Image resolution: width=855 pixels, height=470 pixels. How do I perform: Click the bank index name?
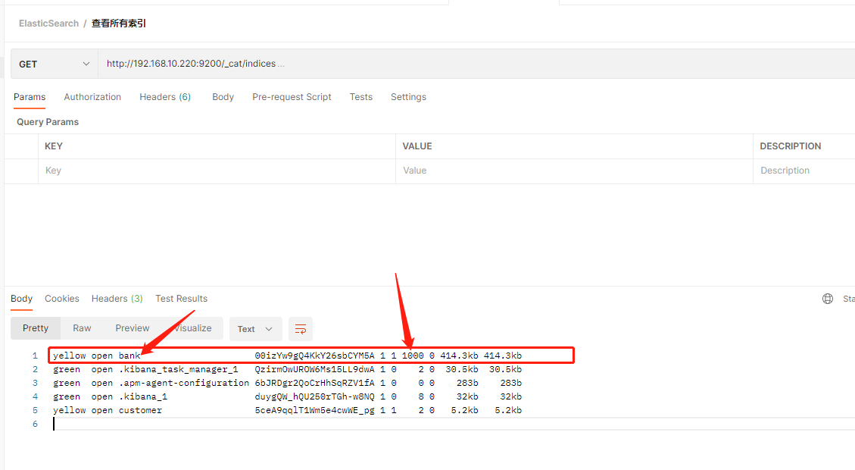click(129, 356)
